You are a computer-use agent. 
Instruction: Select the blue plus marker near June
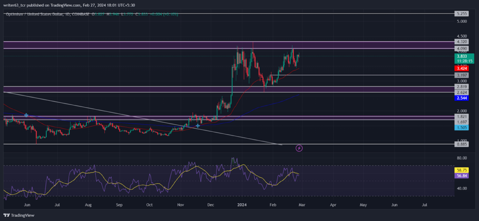(x=26, y=115)
